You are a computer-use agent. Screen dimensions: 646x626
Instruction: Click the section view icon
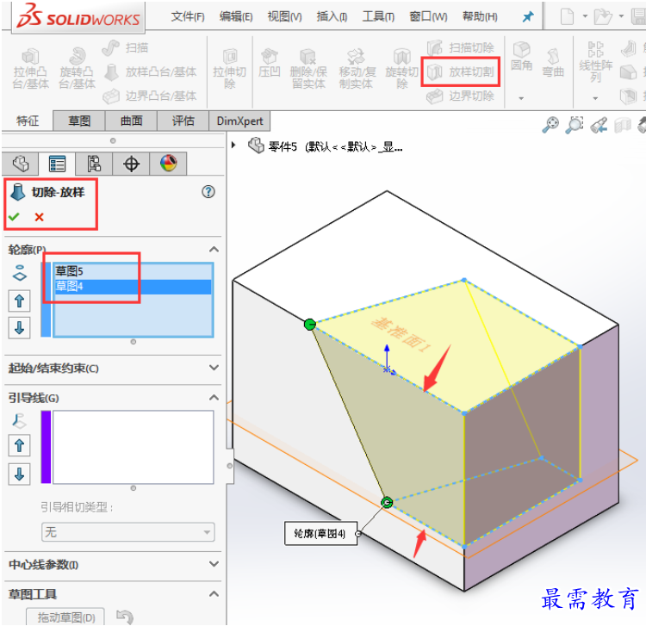coord(623,126)
